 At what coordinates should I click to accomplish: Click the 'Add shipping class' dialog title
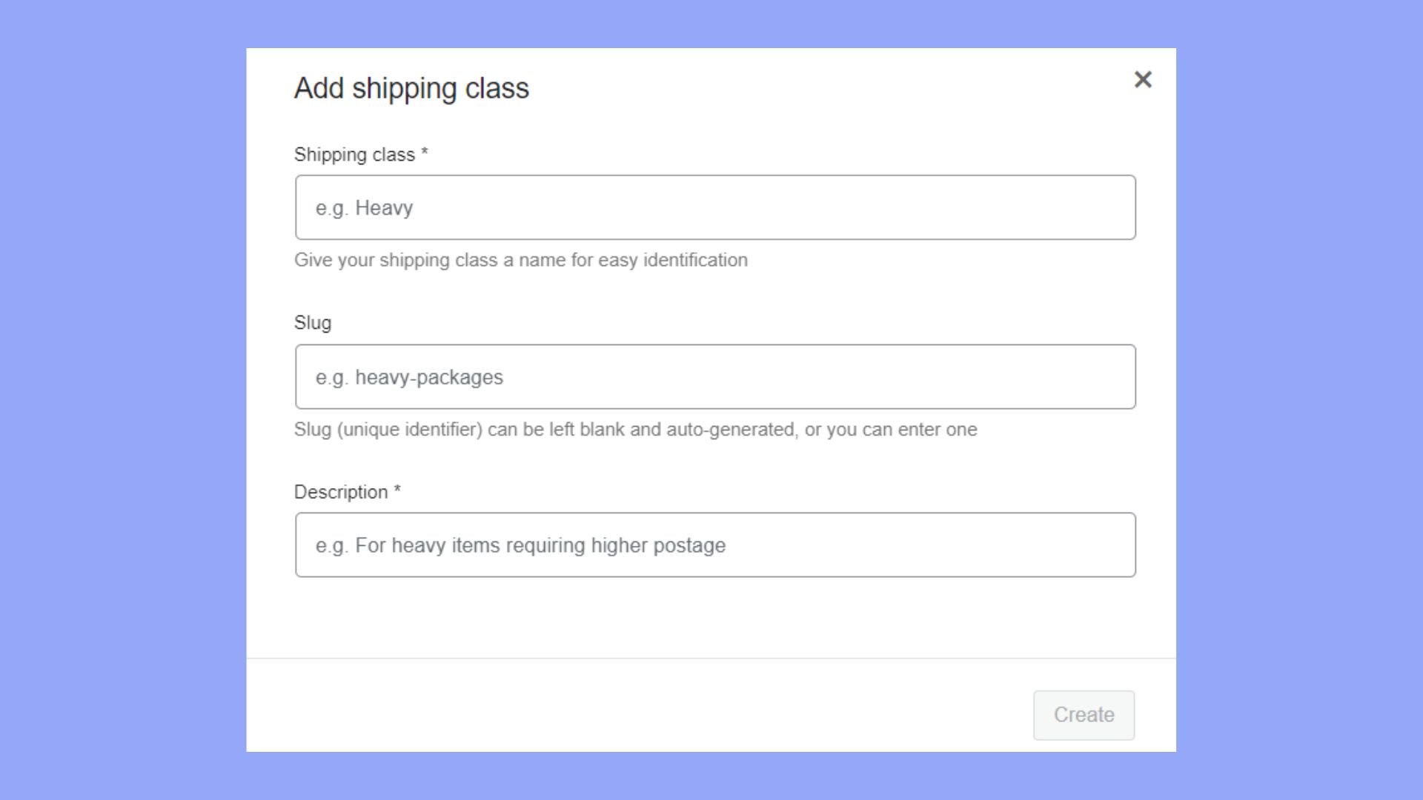click(411, 88)
